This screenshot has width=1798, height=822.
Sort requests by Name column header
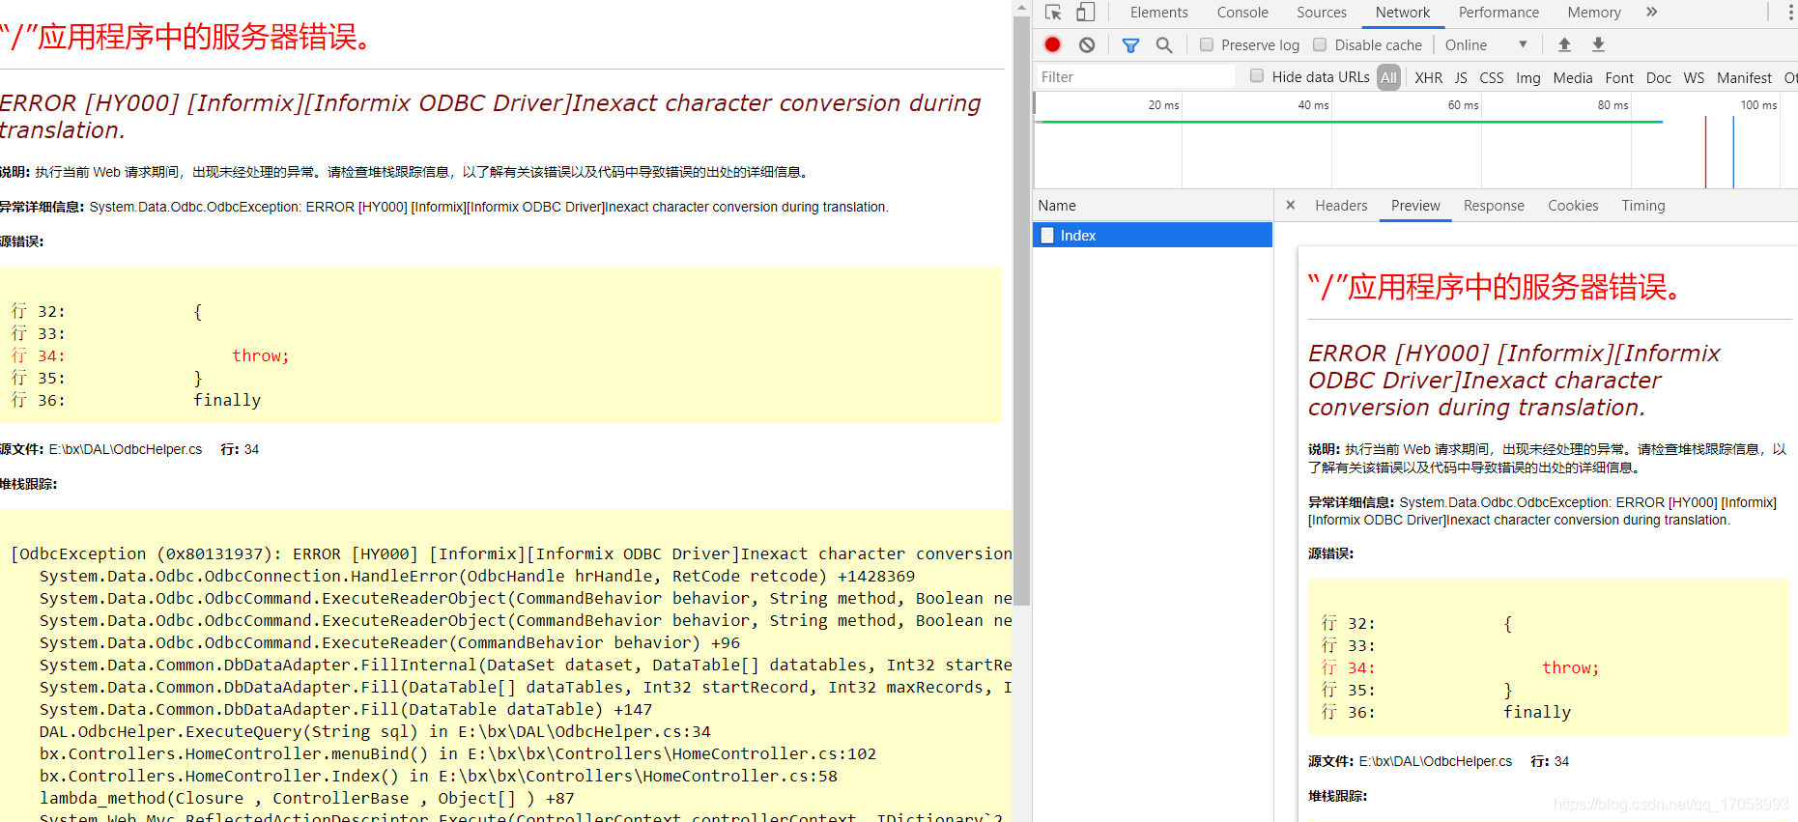pos(1153,206)
